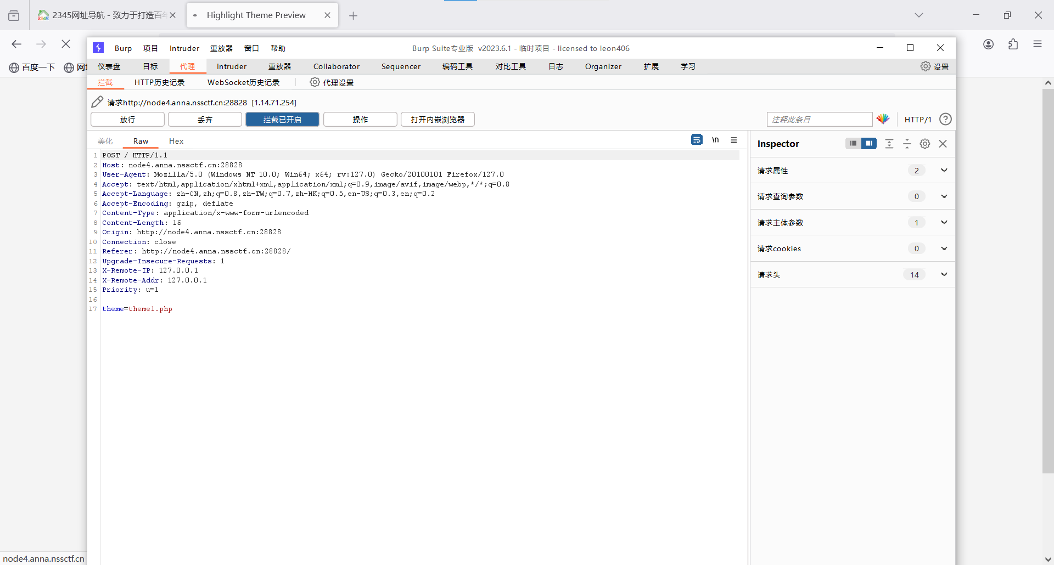Switch to the 仪表盘 tab
Image resolution: width=1054 pixels, height=565 pixels.
pos(109,66)
